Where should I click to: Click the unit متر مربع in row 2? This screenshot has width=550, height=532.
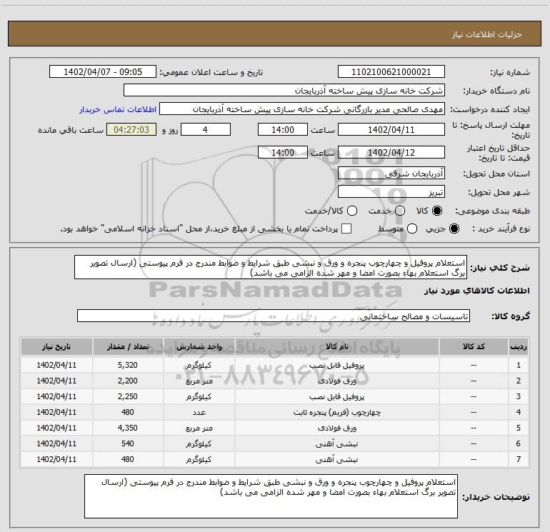point(199,381)
